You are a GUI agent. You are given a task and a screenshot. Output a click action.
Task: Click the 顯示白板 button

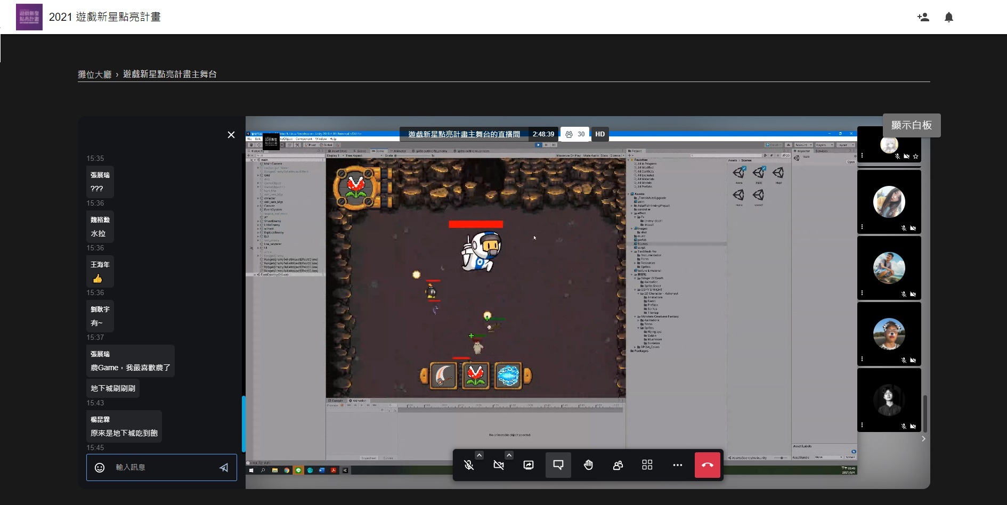911,125
